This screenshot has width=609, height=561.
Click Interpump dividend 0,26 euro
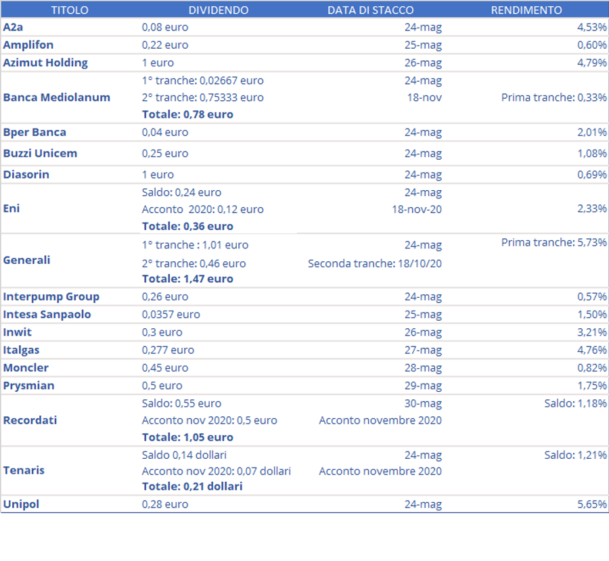[165, 297]
